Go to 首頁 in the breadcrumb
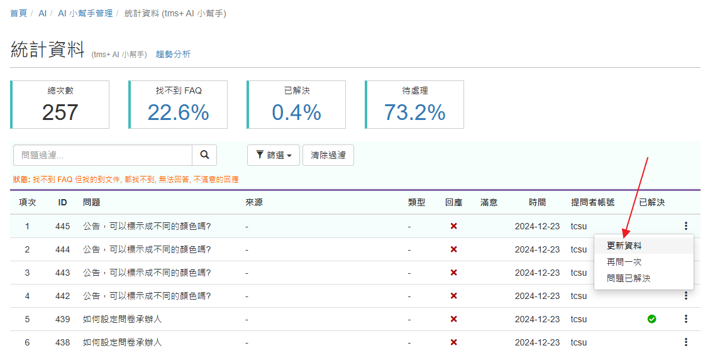This screenshot has height=353, width=710. tap(18, 13)
